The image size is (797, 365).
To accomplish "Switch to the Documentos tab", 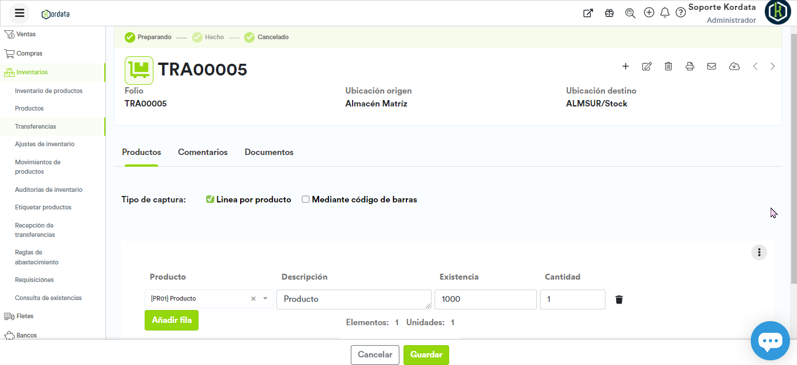I will [269, 152].
